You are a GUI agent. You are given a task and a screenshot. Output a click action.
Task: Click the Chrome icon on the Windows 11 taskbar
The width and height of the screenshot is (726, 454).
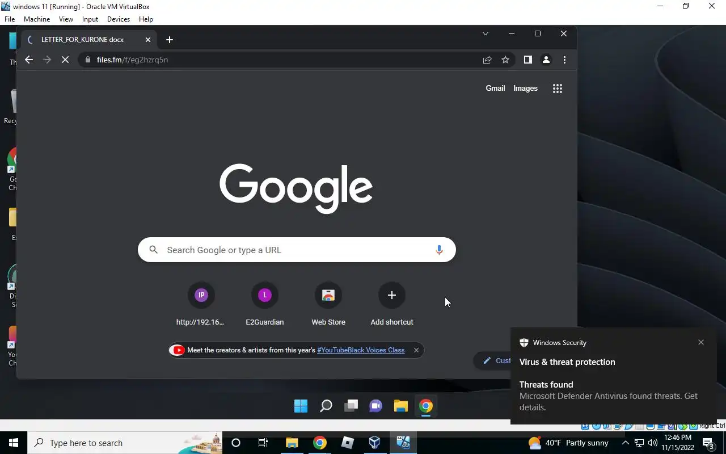426,406
